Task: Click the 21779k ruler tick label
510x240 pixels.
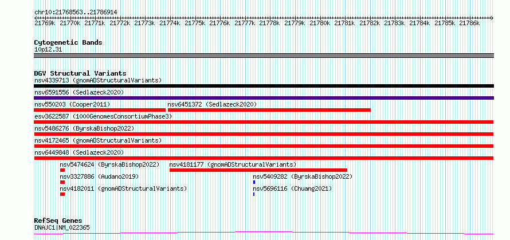Action: point(295,23)
